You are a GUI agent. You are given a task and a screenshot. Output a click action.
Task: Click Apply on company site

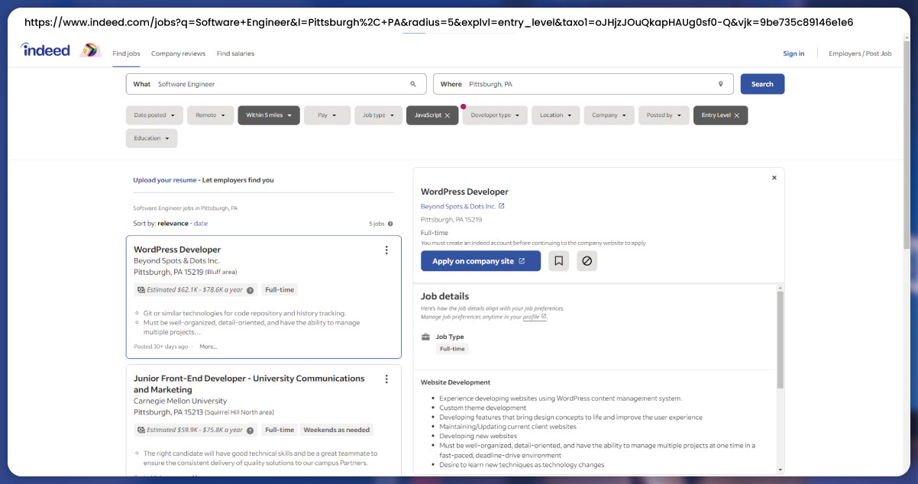[x=480, y=261]
